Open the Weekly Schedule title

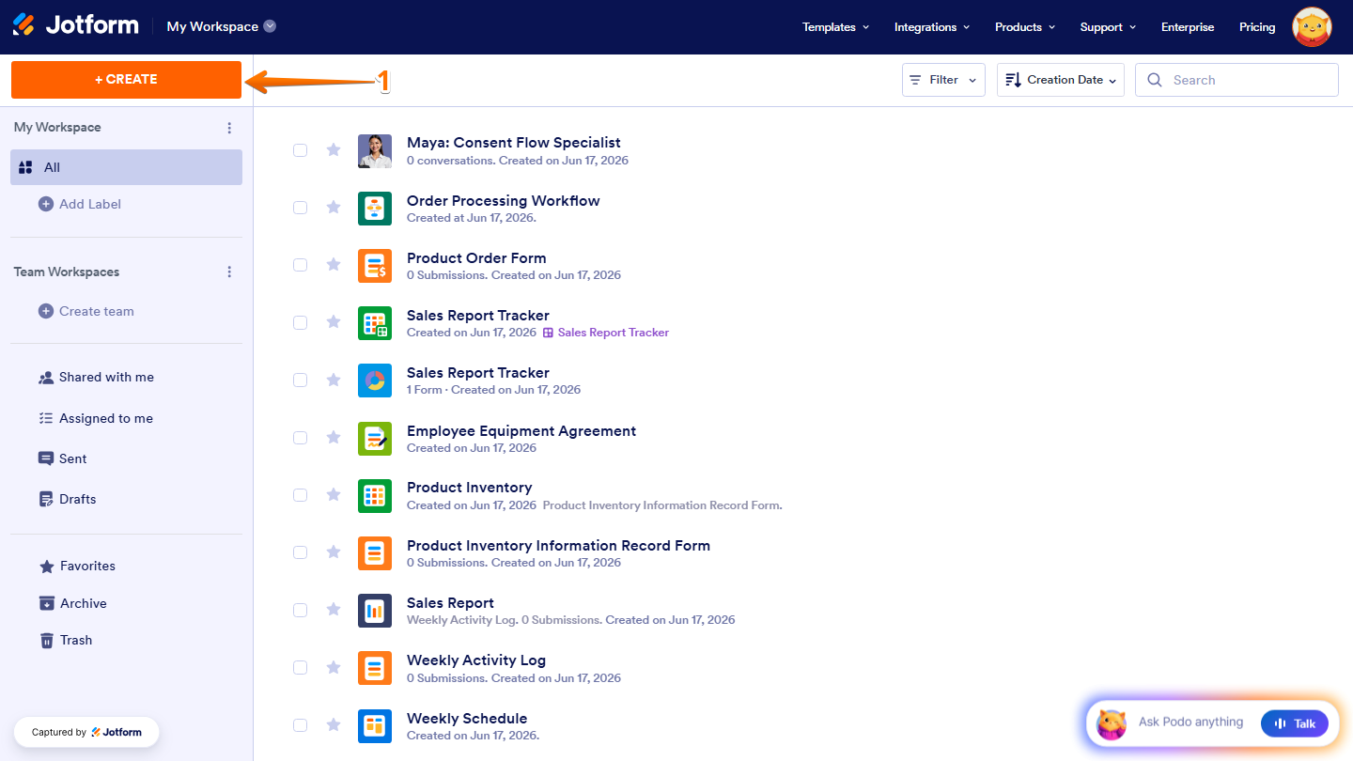(467, 719)
